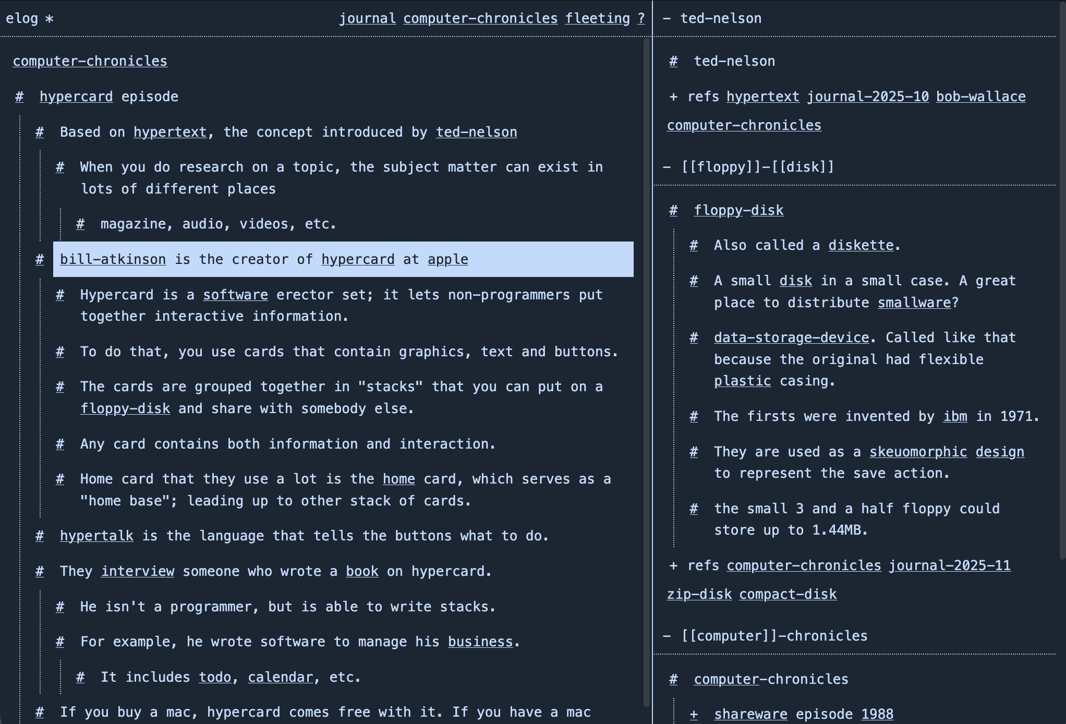Open the fleeting link in header
Image resolution: width=1066 pixels, height=724 pixels.
[597, 19]
